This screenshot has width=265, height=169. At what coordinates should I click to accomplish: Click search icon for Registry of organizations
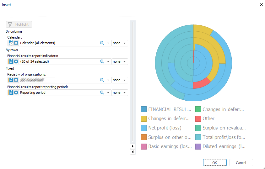point(102,80)
